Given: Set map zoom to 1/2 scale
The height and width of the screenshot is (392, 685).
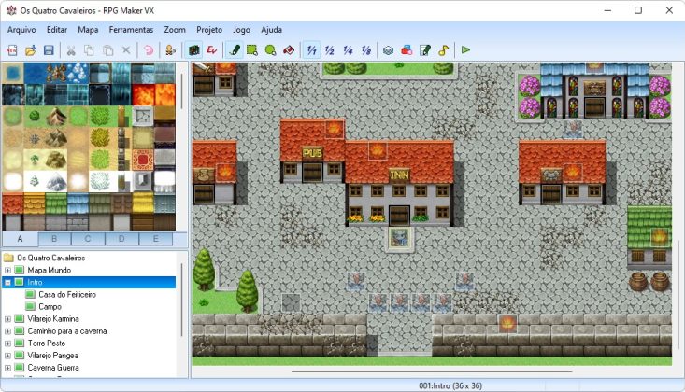Looking at the screenshot, I should click(x=330, y=50).
